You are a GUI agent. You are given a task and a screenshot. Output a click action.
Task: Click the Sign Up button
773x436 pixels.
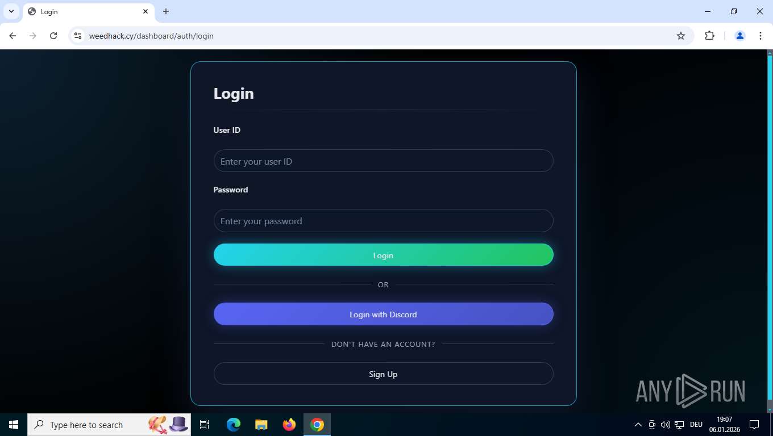pyautogui.click(x=383, y=374)
